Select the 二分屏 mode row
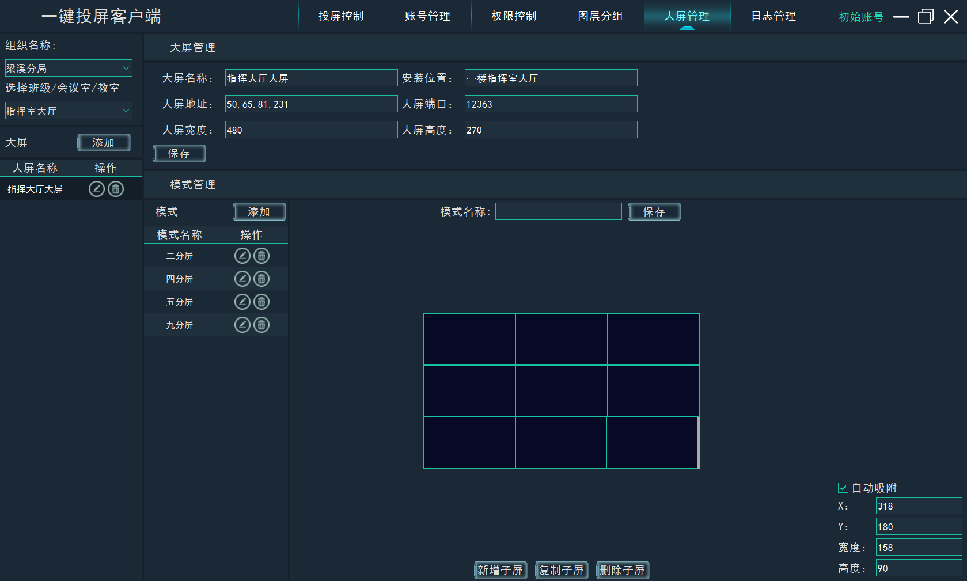 216,256
